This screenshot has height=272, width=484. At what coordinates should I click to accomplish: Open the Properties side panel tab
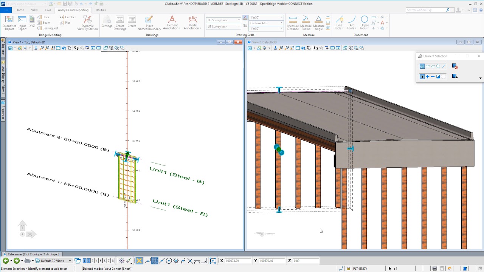tap(3, 110)
